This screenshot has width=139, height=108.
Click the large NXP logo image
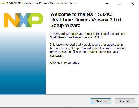pyautogui.click(x=23, y=20)
